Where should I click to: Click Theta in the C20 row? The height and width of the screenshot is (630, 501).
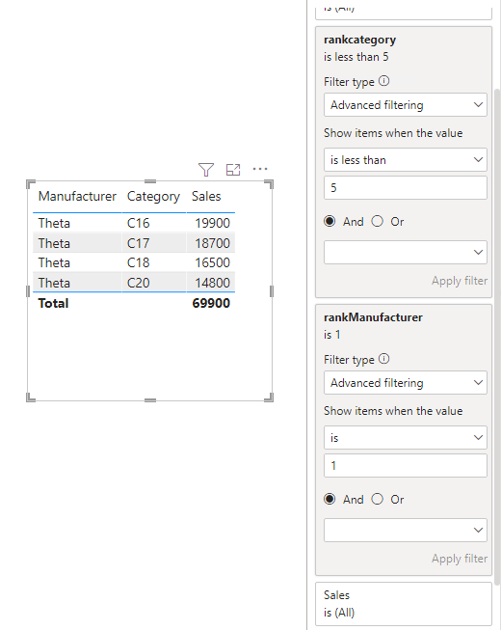pyautogui.click(x=54, y=283)
